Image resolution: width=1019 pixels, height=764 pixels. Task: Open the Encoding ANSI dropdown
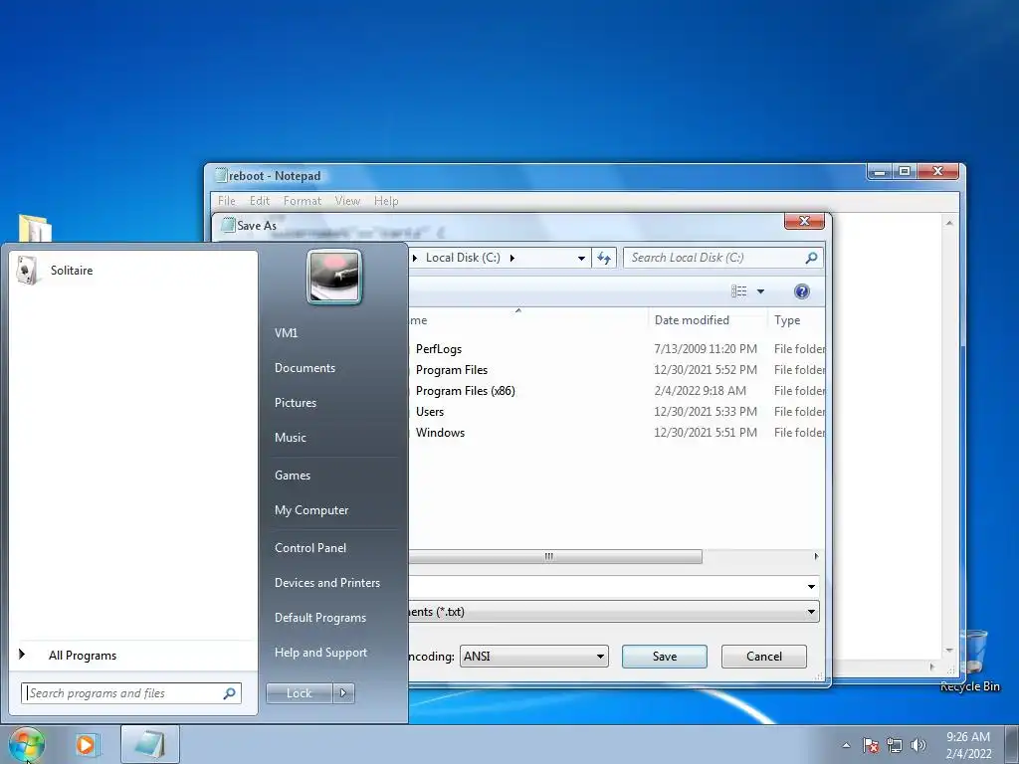pos(533,657)
